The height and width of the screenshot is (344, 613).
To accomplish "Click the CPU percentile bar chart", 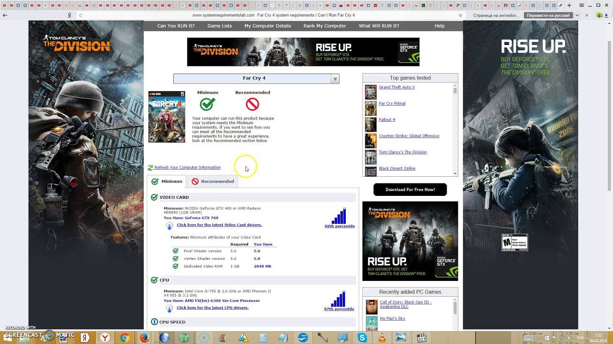I will tap(339, 299).
